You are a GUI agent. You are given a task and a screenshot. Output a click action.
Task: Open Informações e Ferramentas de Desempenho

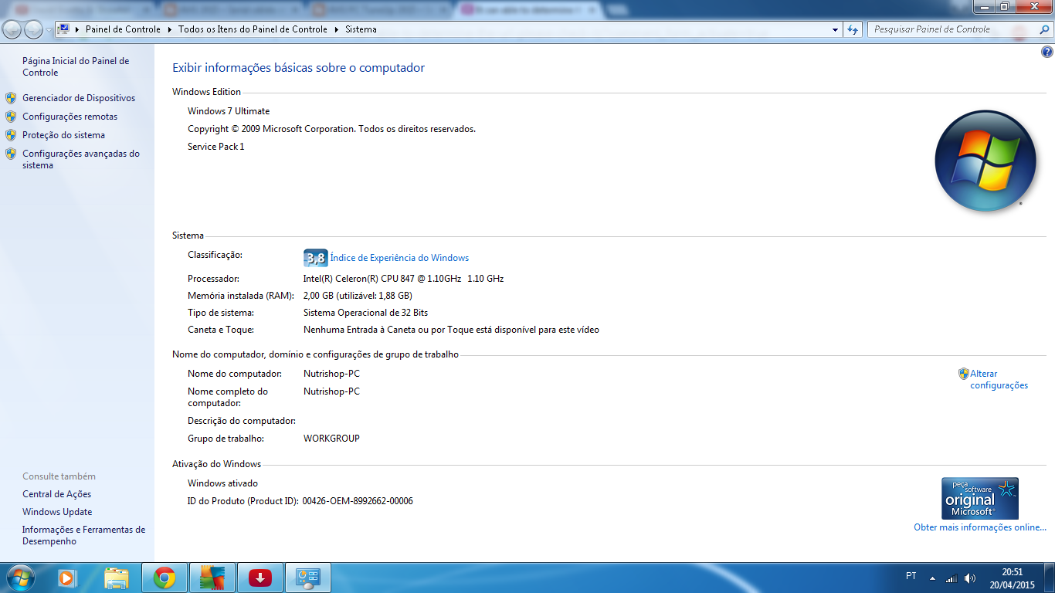tap(83, 535)
